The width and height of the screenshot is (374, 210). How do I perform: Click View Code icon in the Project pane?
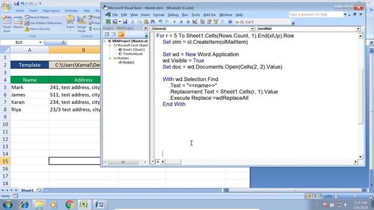point(107,34)
